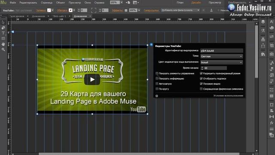Enable 'Автозапуск' checkbox
275x155 pixels.
[157, 84]
